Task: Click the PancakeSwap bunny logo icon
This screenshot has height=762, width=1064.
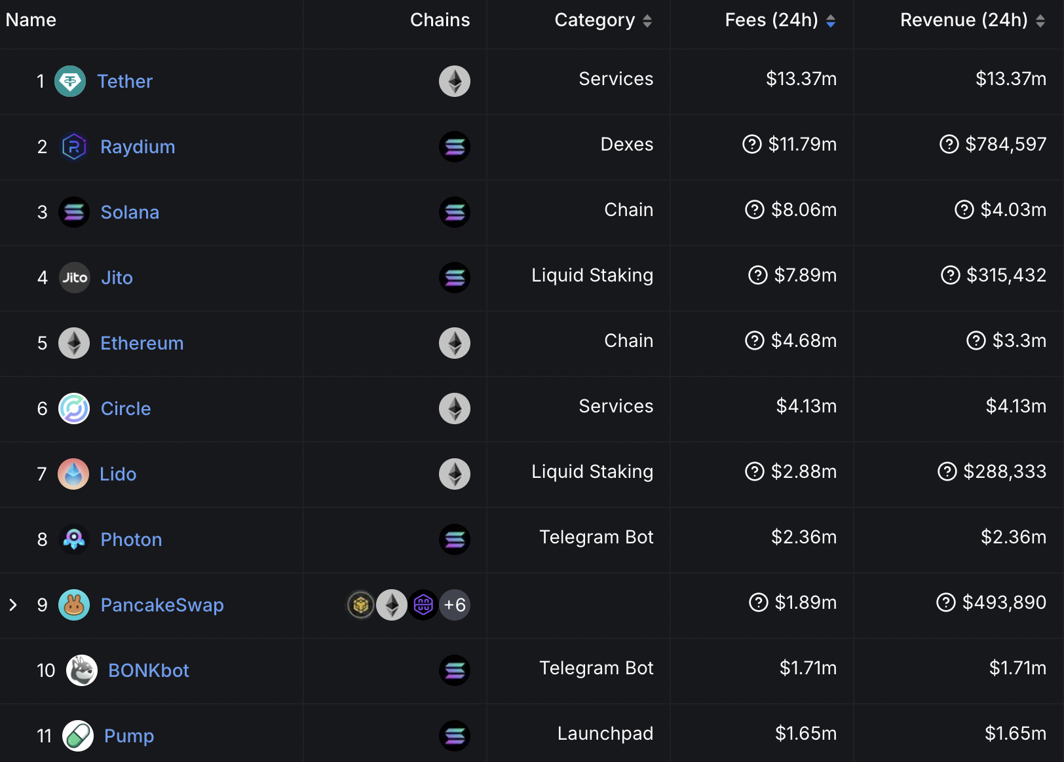Action: 74,605
